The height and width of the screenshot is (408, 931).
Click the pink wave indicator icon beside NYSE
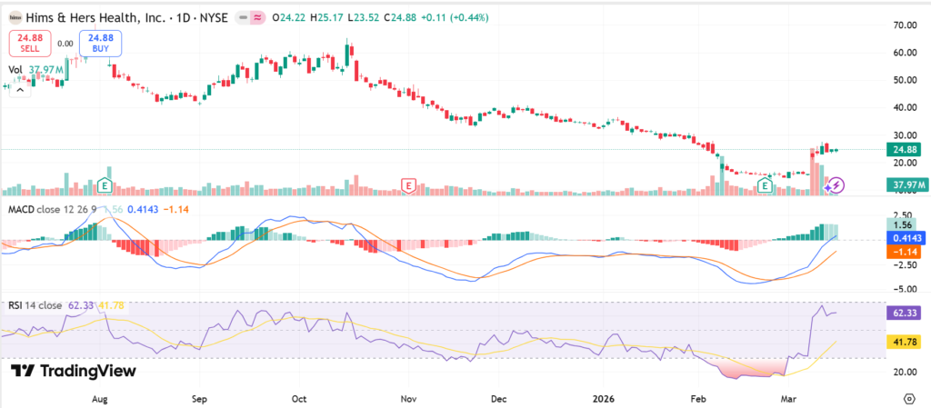pyautogui.click(x=259, y=17)
